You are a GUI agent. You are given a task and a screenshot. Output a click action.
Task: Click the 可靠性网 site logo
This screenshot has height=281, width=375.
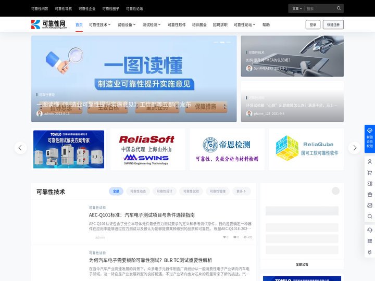pyautogui.click(x=49, y=24)
